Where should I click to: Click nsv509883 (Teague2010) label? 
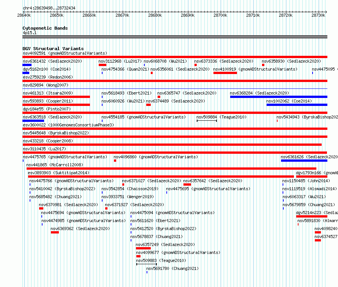click(161, 260)
